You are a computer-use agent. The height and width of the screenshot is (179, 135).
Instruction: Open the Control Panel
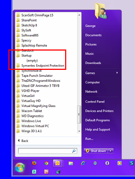[x=95, y=102]
